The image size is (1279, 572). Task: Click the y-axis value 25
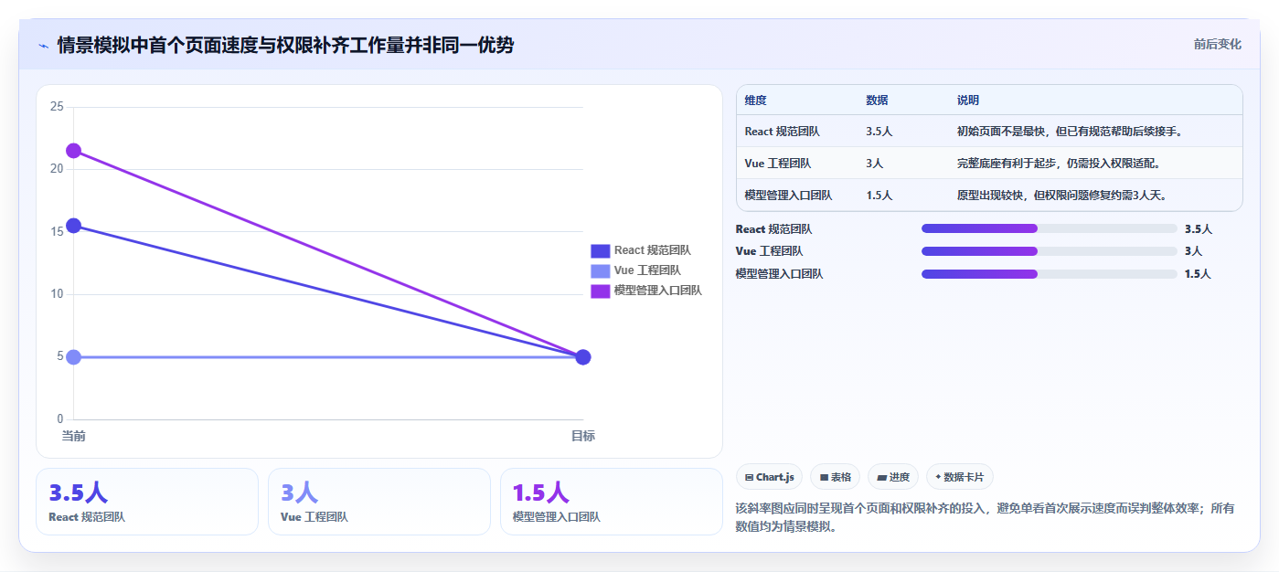click(x=57, y=107)
